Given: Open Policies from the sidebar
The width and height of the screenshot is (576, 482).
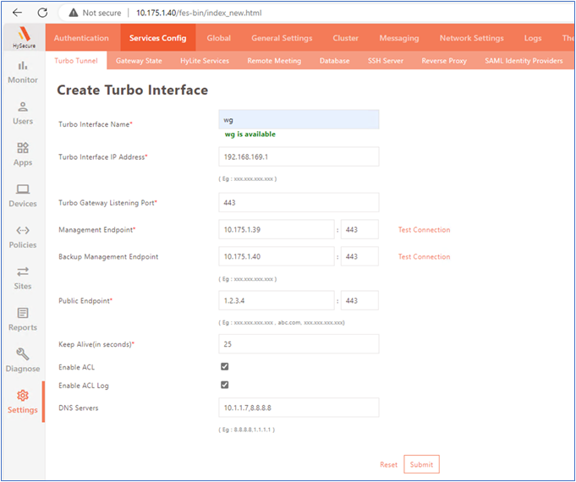Looking at the screenshot, I should click(x=22, y=236).
